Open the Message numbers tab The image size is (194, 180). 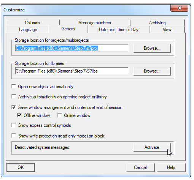(x=95, y=23)
